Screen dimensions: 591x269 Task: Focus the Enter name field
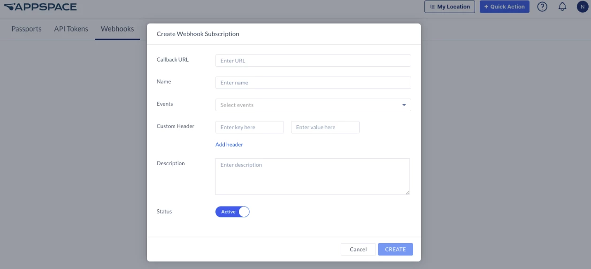pos(313,83)
